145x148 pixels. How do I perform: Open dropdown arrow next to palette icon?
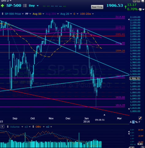(143, 10)
